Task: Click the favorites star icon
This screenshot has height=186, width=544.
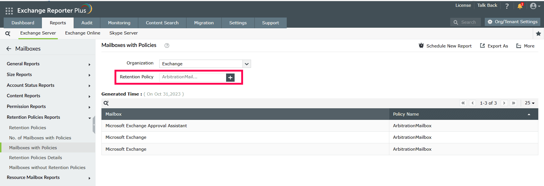Action: click(x=538, y=34)
